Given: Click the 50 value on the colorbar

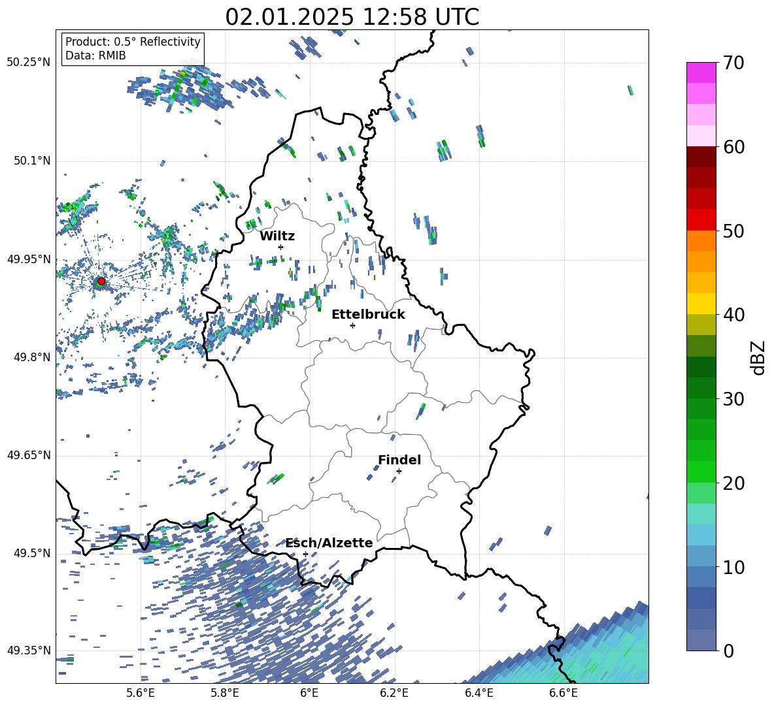Looking at the screenshot, I should click(x=733, y=231).
